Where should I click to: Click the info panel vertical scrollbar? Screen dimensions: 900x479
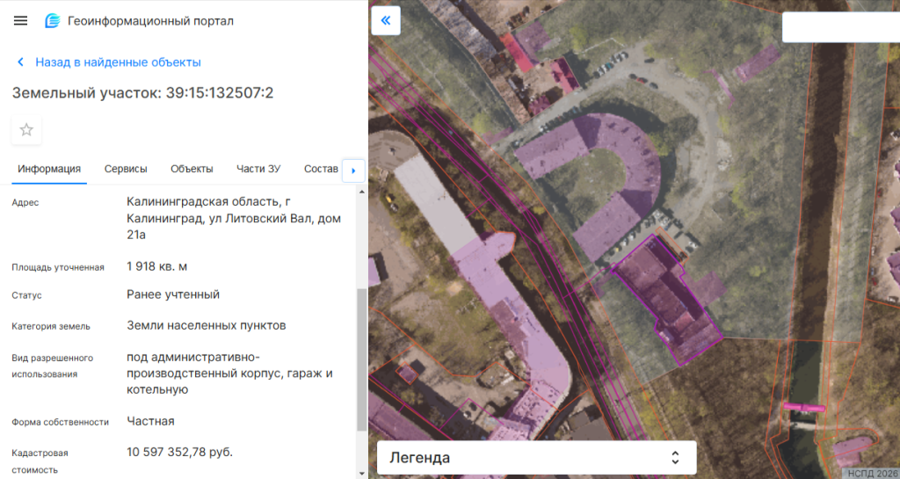point(361,360)
